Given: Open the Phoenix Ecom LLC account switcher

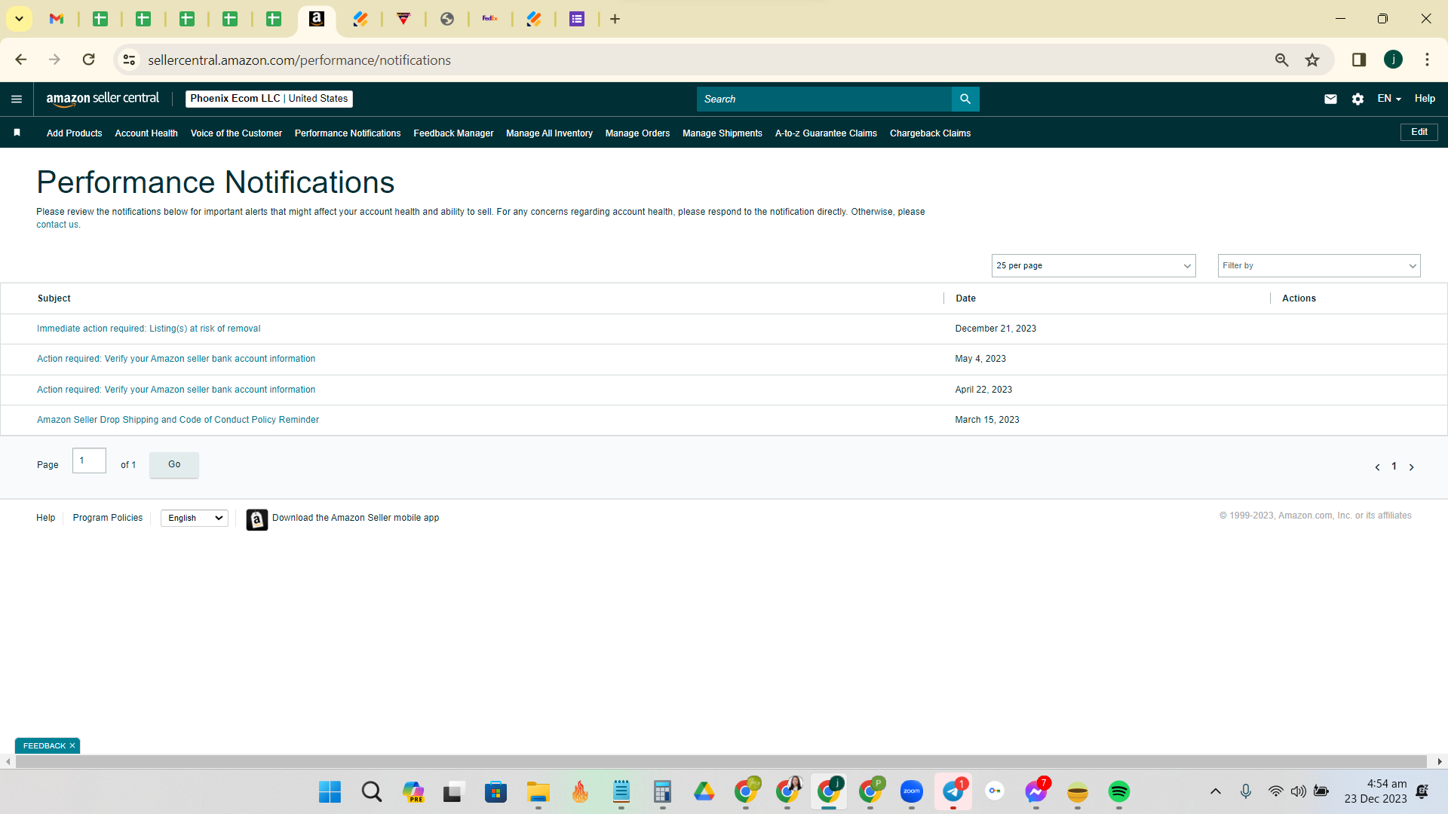Looking at the screenshot, I should pos(269,99).
